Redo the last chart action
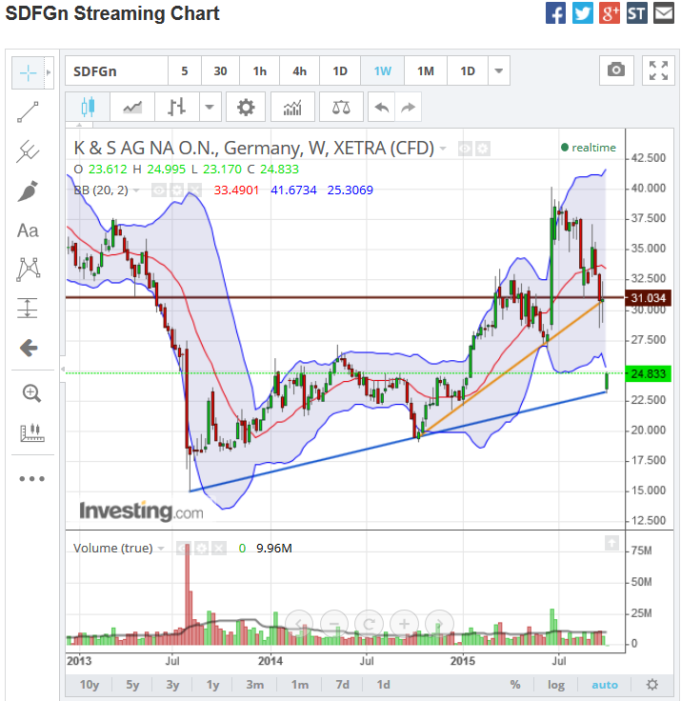 pos(408,107)
